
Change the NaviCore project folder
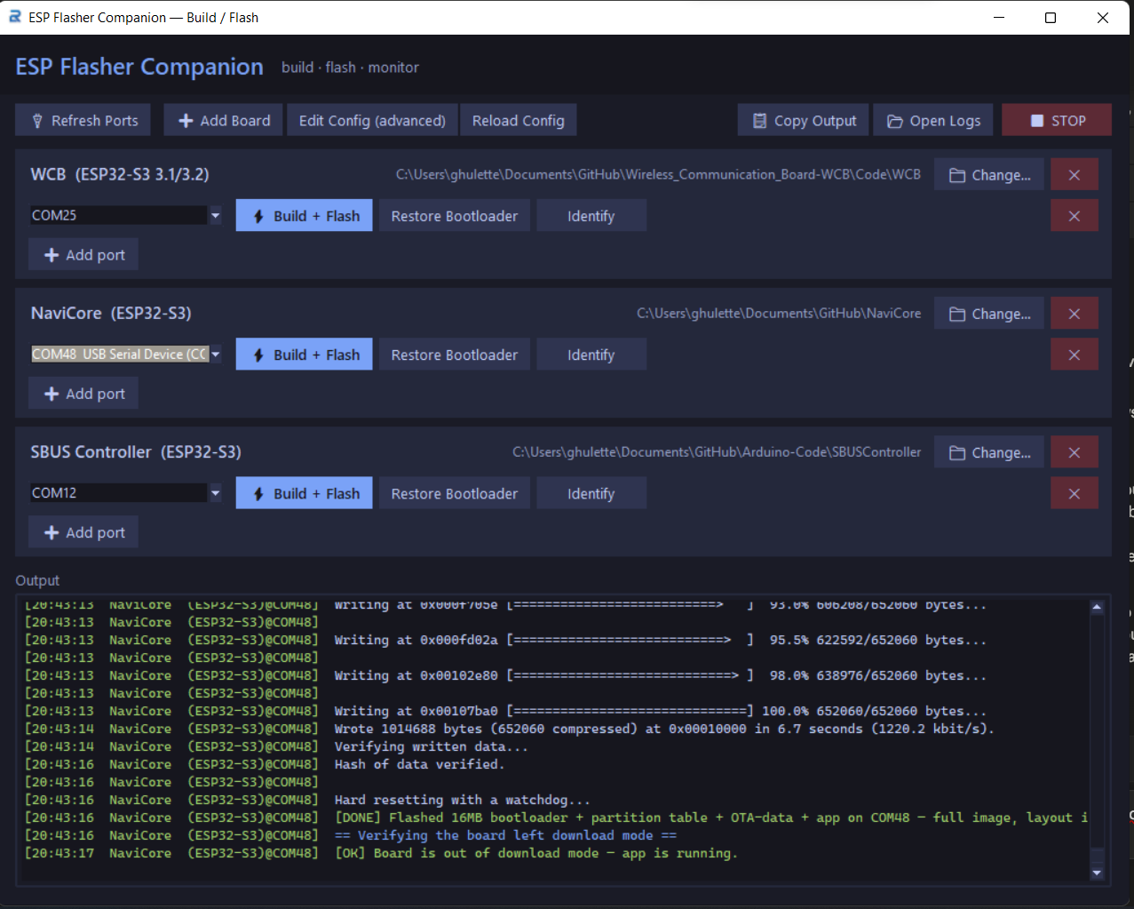(x=989, y=313)
